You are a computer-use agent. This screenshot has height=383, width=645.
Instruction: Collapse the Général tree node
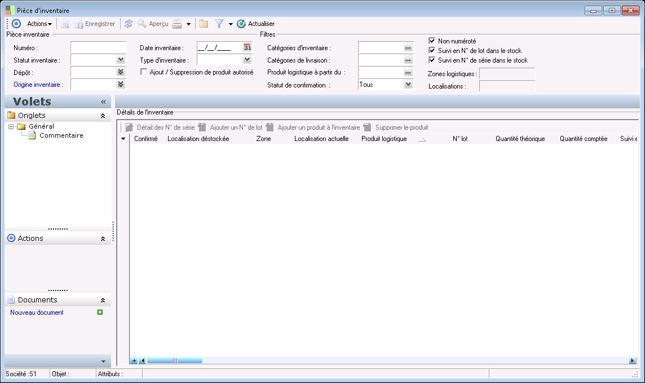(11, 127)
